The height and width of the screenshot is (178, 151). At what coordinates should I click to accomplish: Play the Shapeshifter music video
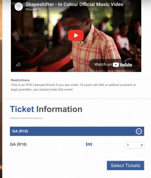coord(76,35)
